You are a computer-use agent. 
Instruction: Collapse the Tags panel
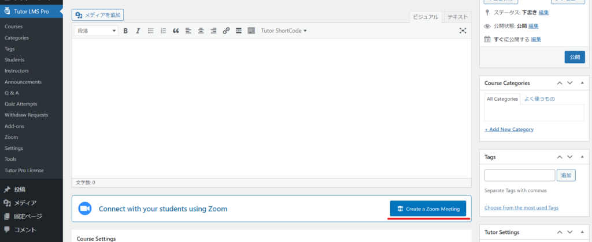click(x=581, y=157)
